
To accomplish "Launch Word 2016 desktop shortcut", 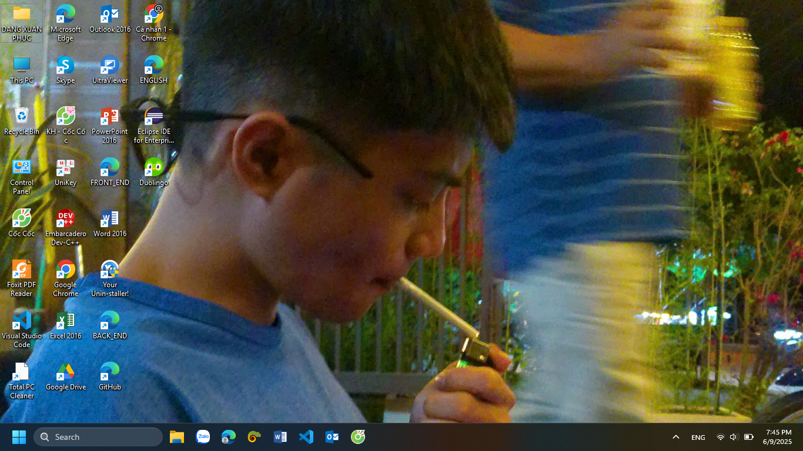I will tap(110, 224).
